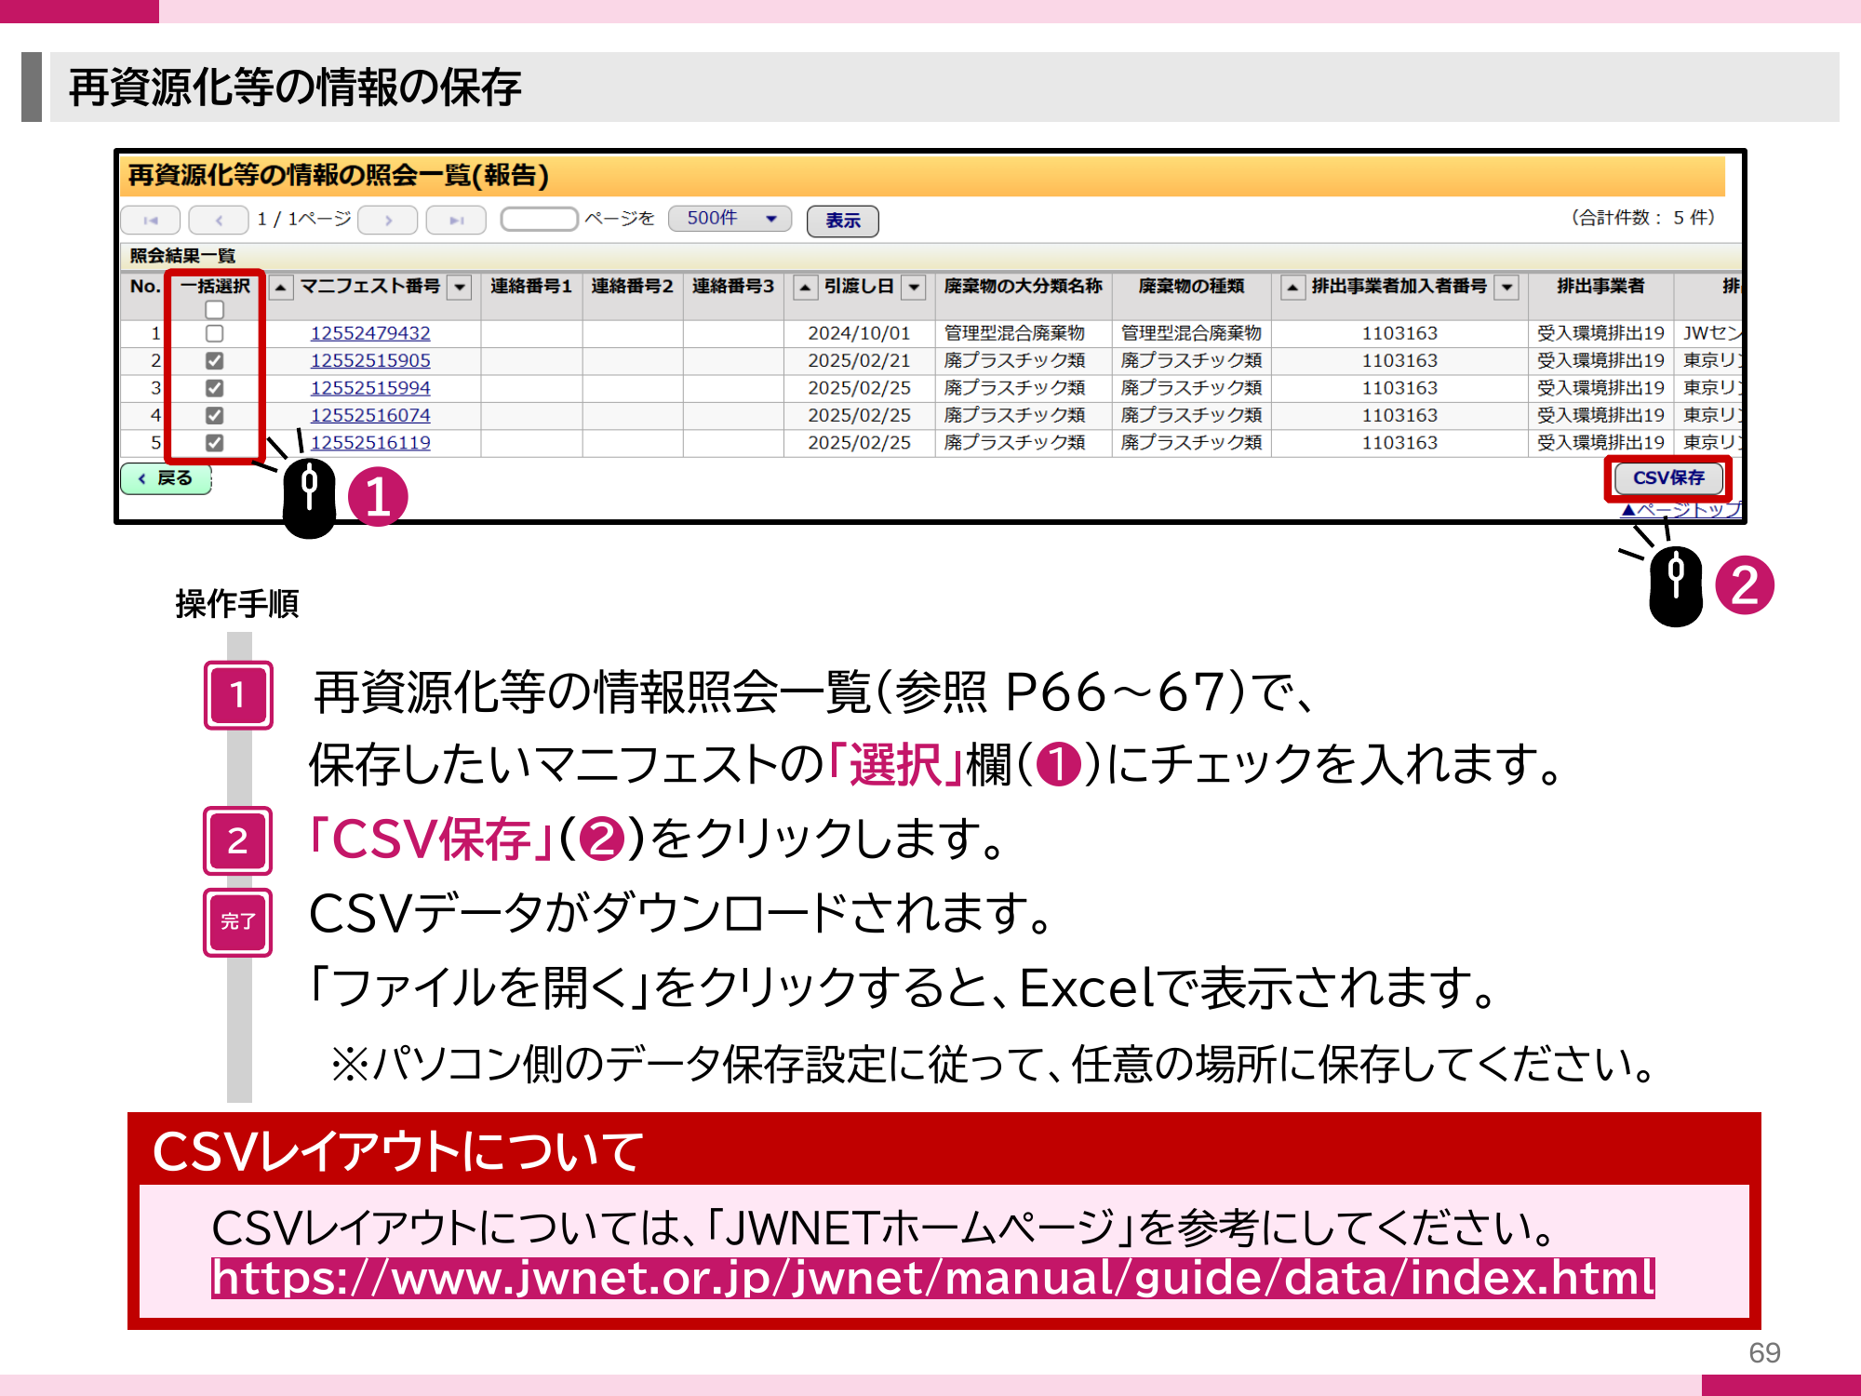Viewport: 1861px width, 1396px height.
Task: Click the 表示 button
Action: pyautogui.click(x=843, y=221)
